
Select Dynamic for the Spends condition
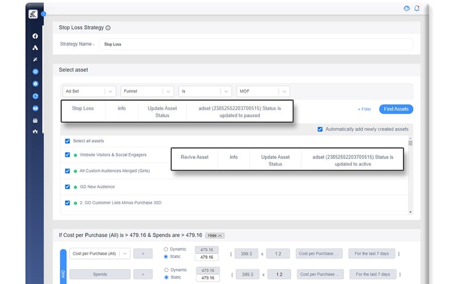point(166,270)
